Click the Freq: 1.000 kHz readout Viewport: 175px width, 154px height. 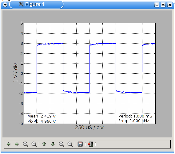pos(134,121)
